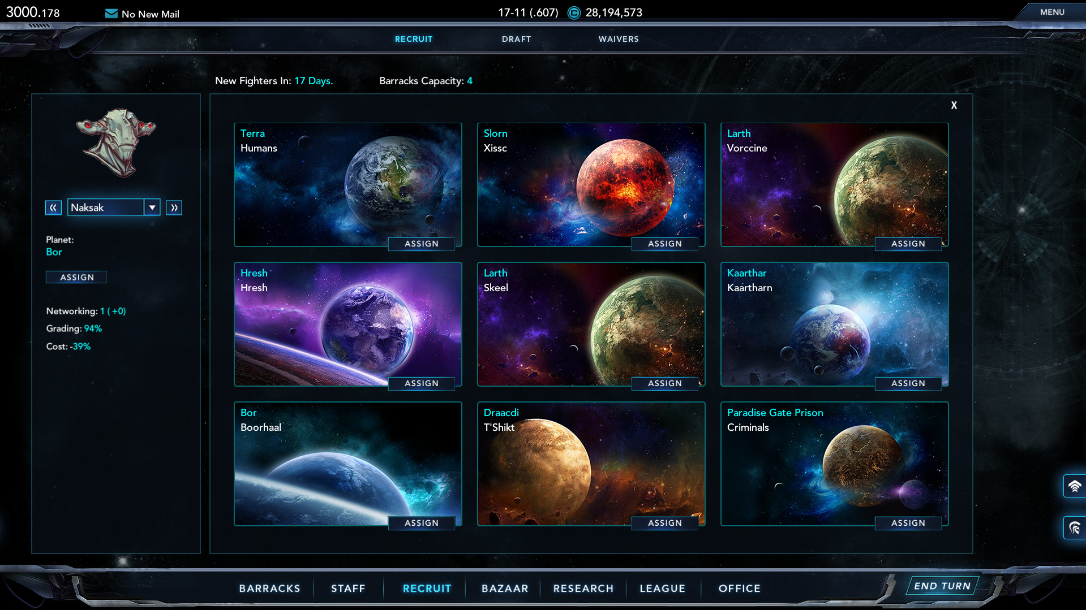This screenshot has height=610, width=1086.
Task: Close the planet selection panel with X
Action: [954, 105]
